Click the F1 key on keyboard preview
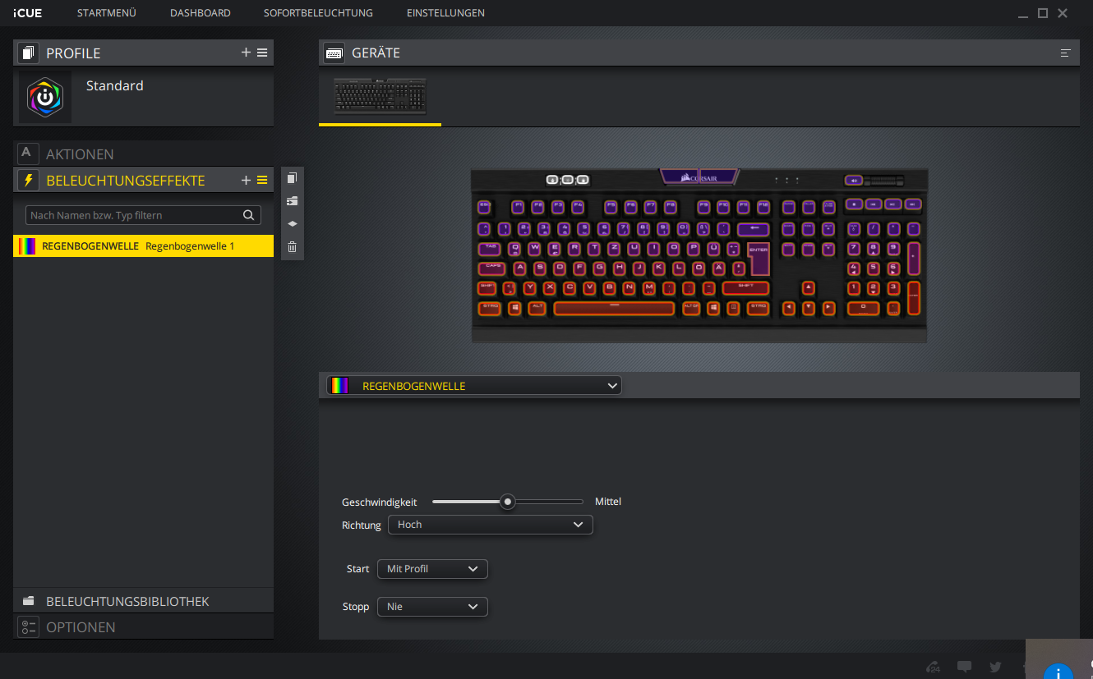Image resolution: width=1093 pixels, height=679 pixels. click(x=518, y=207)
